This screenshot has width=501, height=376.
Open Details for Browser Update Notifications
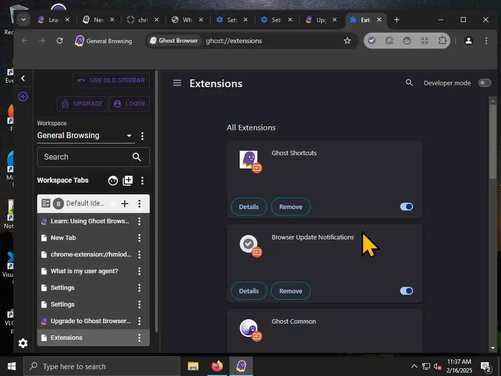(249, 291)
